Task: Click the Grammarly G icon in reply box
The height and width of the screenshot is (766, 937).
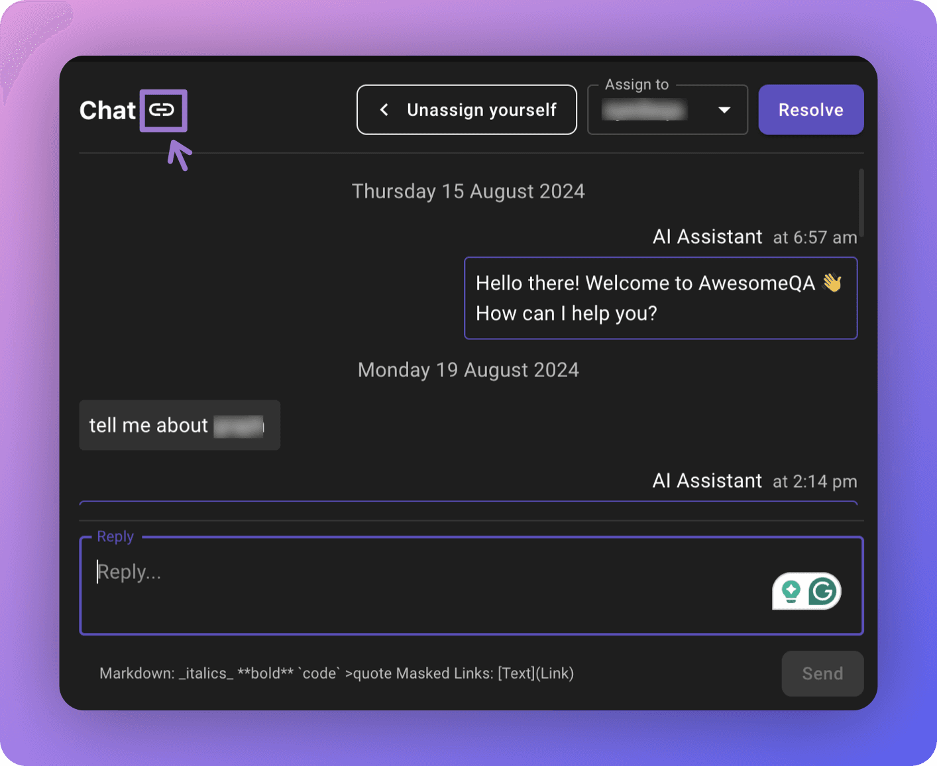Action: pos(822,591)
